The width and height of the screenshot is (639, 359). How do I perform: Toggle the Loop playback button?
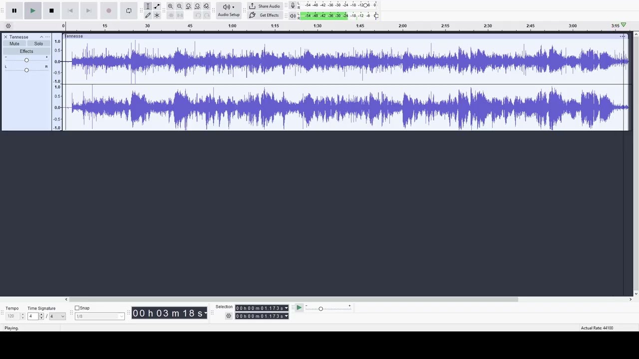(x=129, y=10)
